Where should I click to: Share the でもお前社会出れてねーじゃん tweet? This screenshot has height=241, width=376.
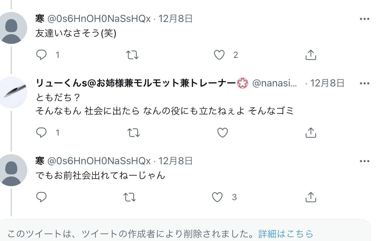(x=310, y=197)
